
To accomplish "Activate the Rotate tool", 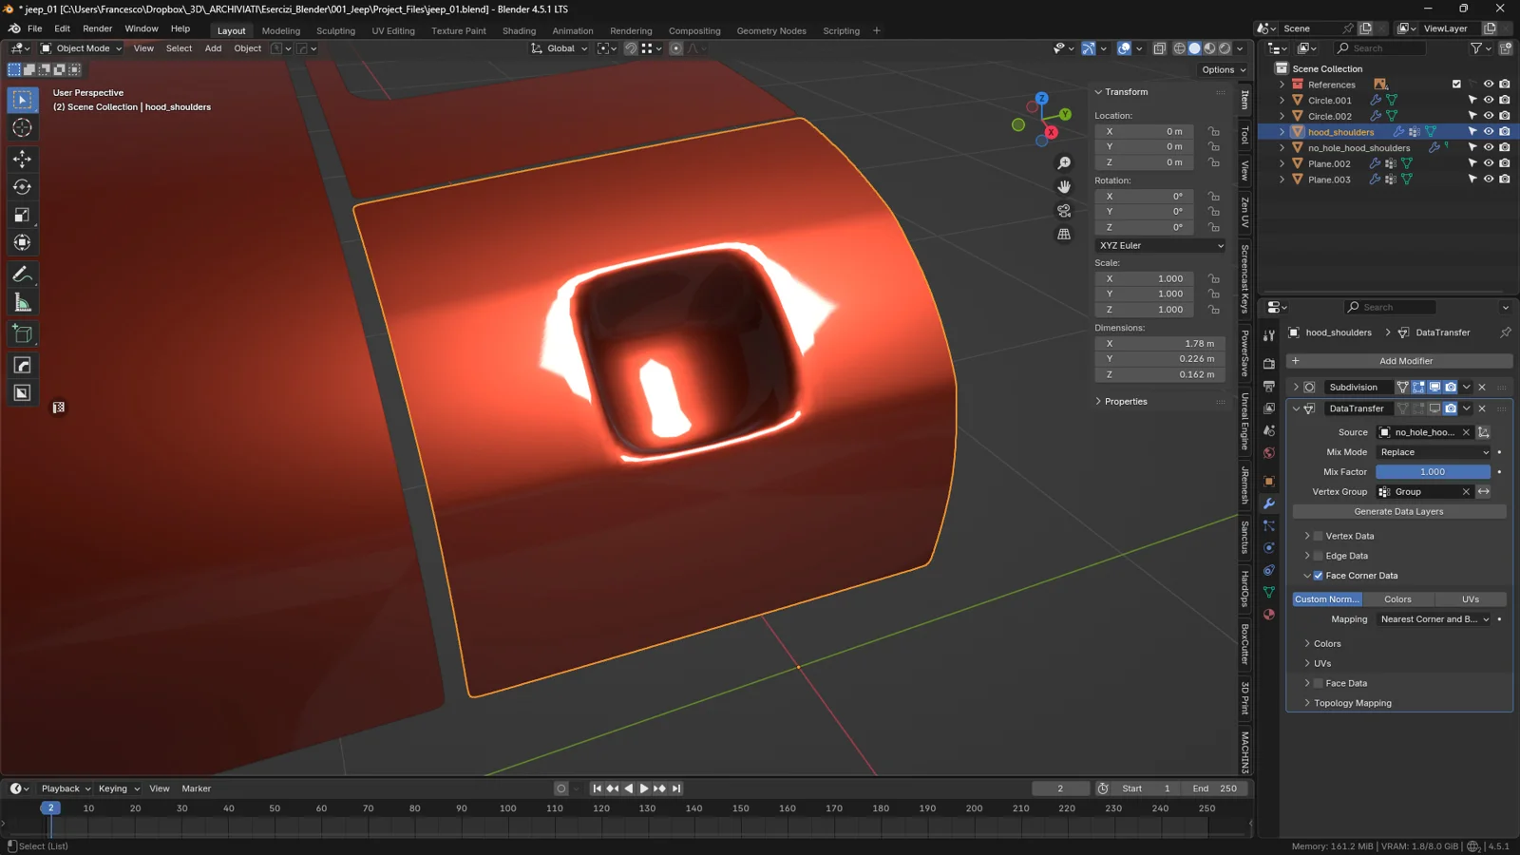I will (23, 187).
